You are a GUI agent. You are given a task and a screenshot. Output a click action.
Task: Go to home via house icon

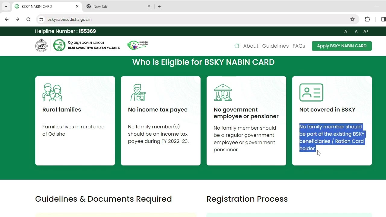coord(237,46)
